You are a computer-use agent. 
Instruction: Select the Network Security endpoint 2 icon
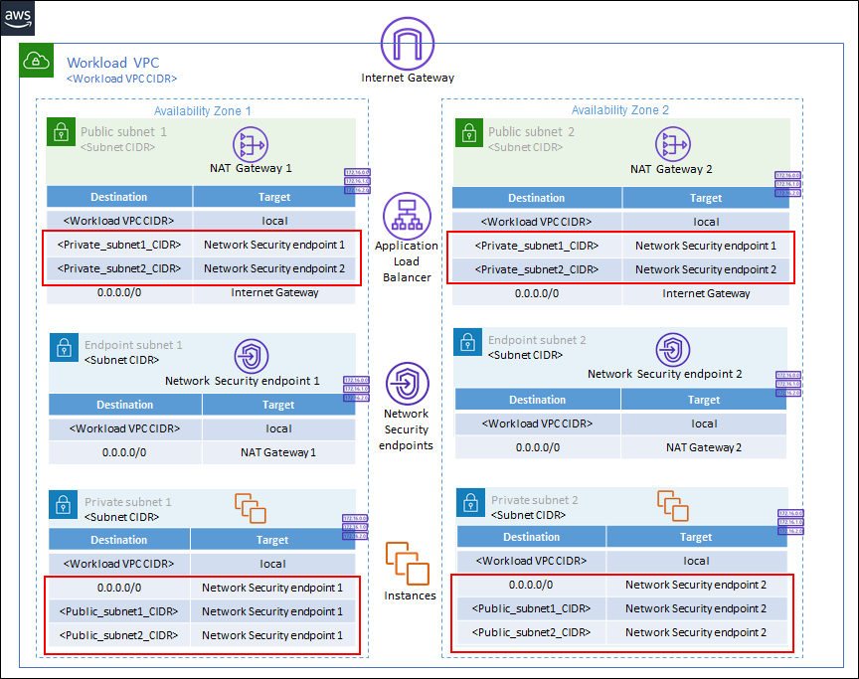point(673,350)
